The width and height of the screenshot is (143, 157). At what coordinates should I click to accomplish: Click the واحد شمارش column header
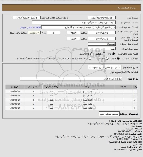point(52,87)
